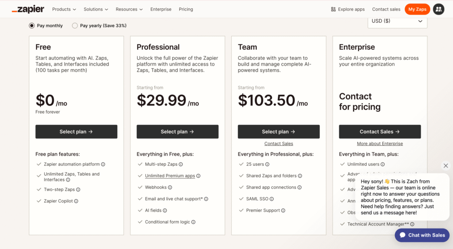
Task: Click info icon beside SAML SSO
Action: (x=272, y=199)
